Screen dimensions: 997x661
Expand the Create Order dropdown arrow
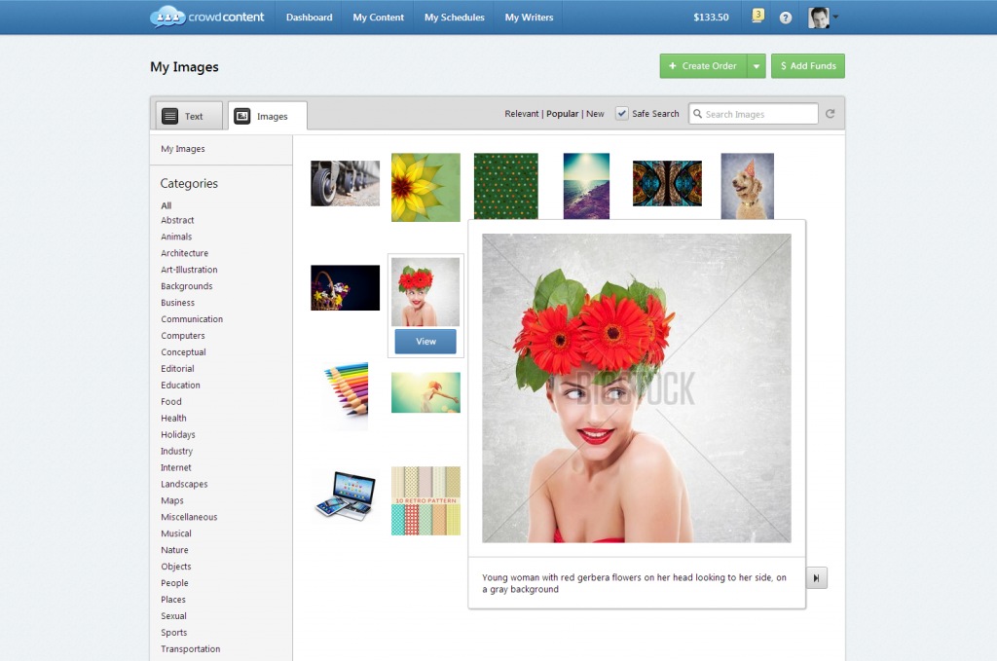click(755, 65)
